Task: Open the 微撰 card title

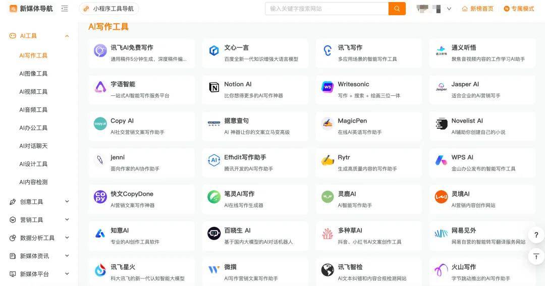Action: [x=230, y=267]
